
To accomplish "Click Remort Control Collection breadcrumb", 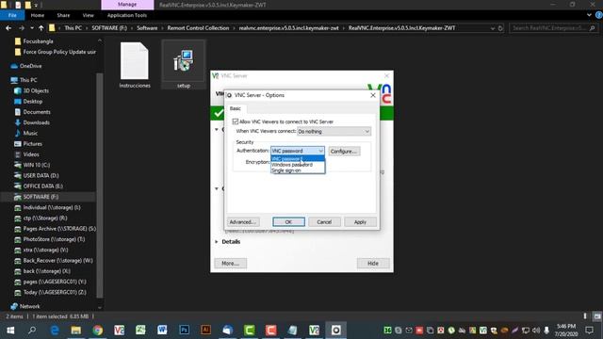I will coord(198,28).
